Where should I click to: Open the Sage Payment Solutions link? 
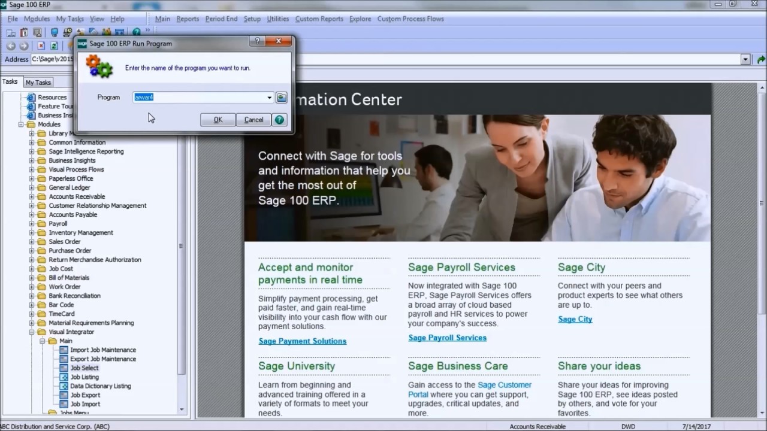(x=303, y=341)
